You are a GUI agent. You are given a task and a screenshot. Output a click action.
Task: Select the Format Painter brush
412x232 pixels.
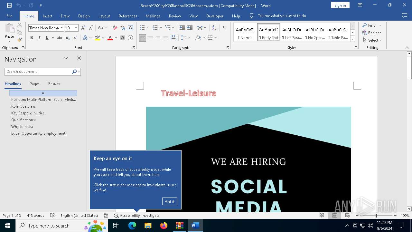tap(20, 40)
